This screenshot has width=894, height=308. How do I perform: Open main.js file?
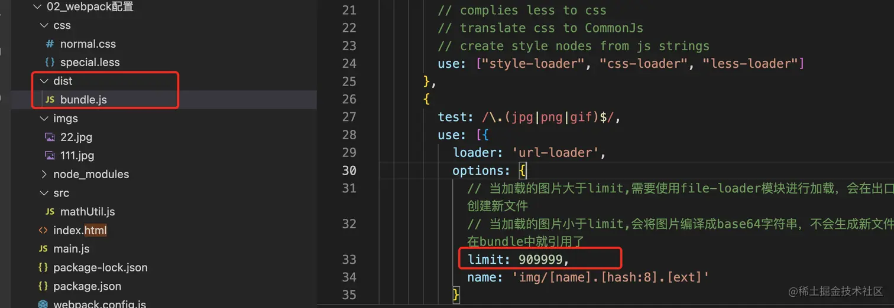pos(72,249)
